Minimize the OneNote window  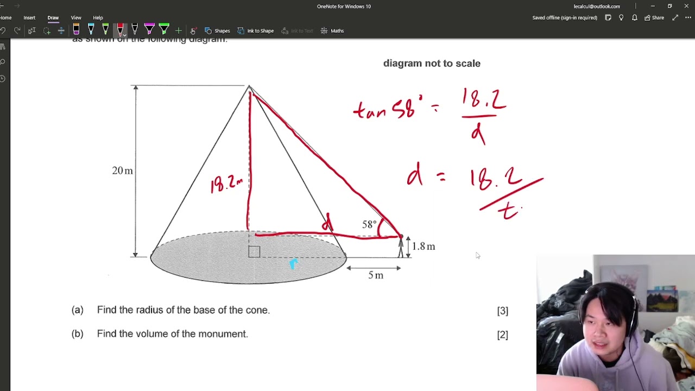pyautogui.click(x=653, y=6)
